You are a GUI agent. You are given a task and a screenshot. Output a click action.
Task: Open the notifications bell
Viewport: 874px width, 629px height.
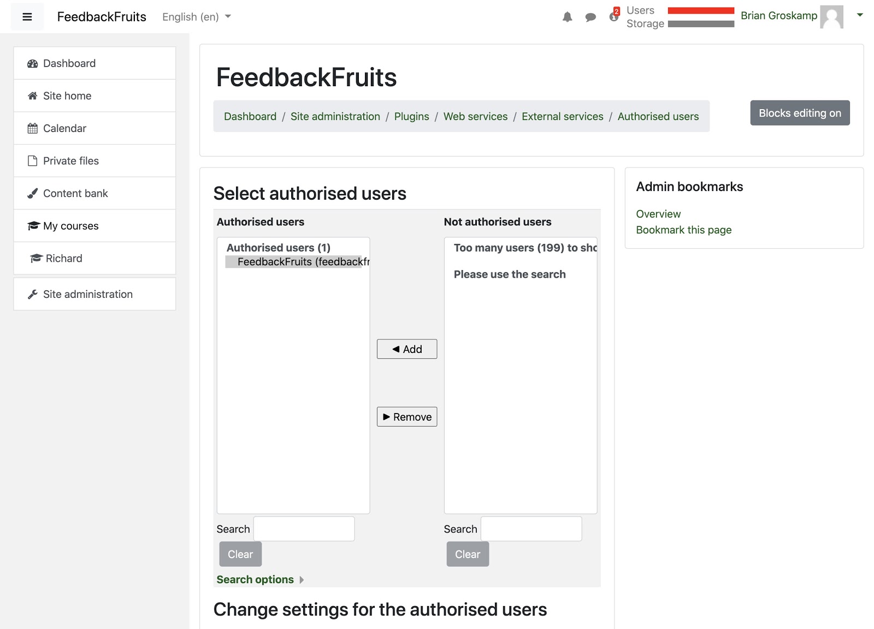[x=567, y=17]
